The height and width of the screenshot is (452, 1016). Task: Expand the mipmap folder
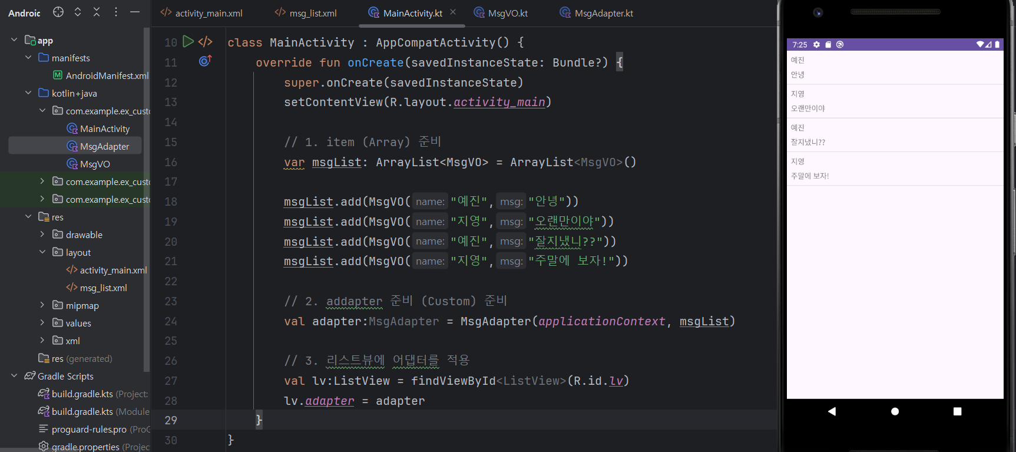(42, 305)
